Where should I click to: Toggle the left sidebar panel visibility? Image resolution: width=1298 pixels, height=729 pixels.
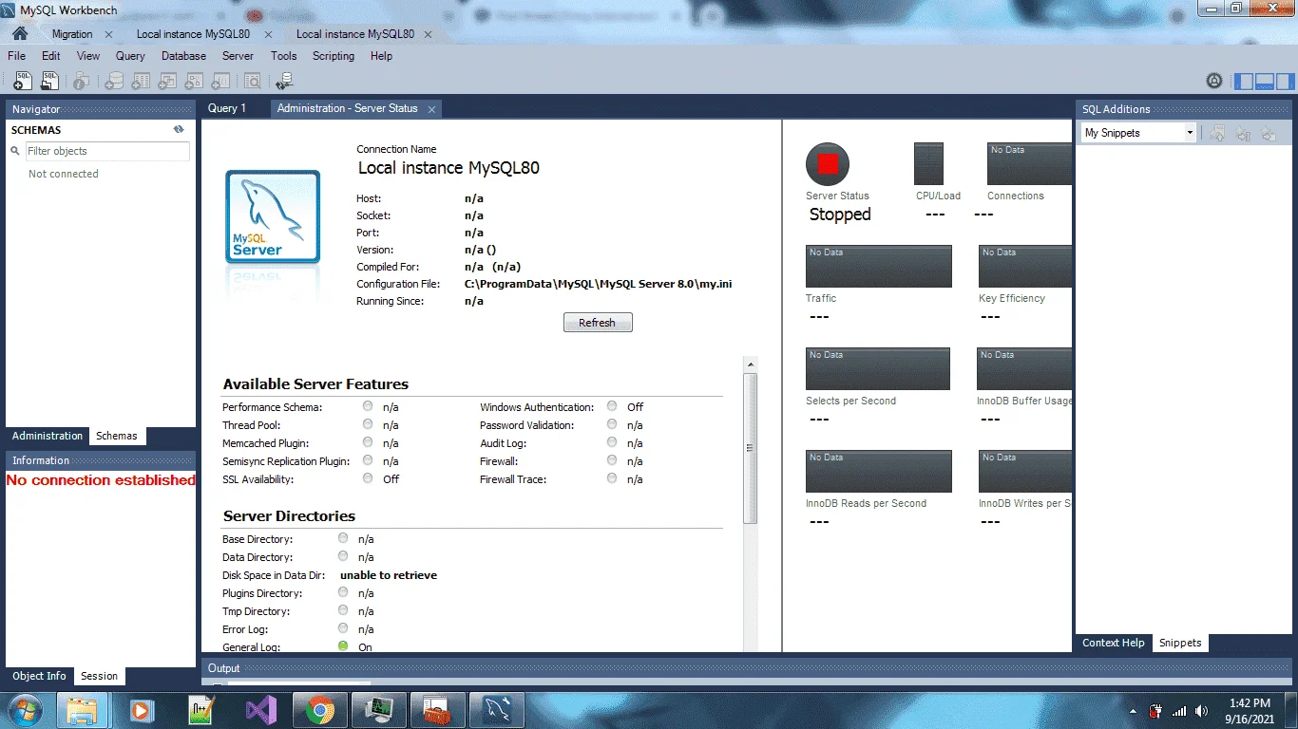pos(1243,82)
